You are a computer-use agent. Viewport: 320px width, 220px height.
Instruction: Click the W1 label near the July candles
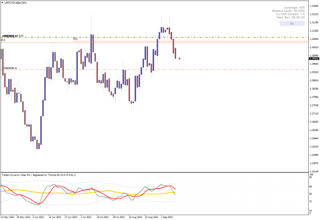(x=75, y=39)
